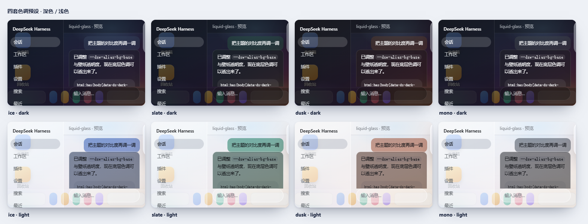Click the salmon user bubble in dusk · light
588x224 pixels.
(x=399, y=145)
